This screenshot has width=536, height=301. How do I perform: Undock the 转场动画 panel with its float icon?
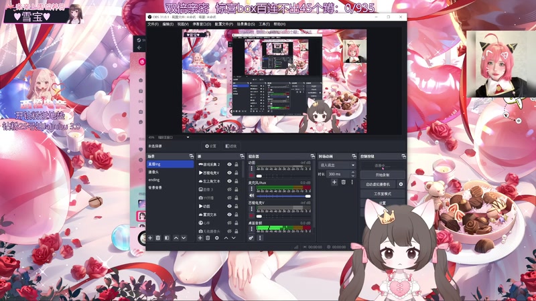point(354,157)
